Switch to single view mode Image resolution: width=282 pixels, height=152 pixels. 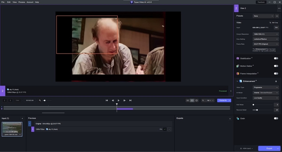pos(192,101)
